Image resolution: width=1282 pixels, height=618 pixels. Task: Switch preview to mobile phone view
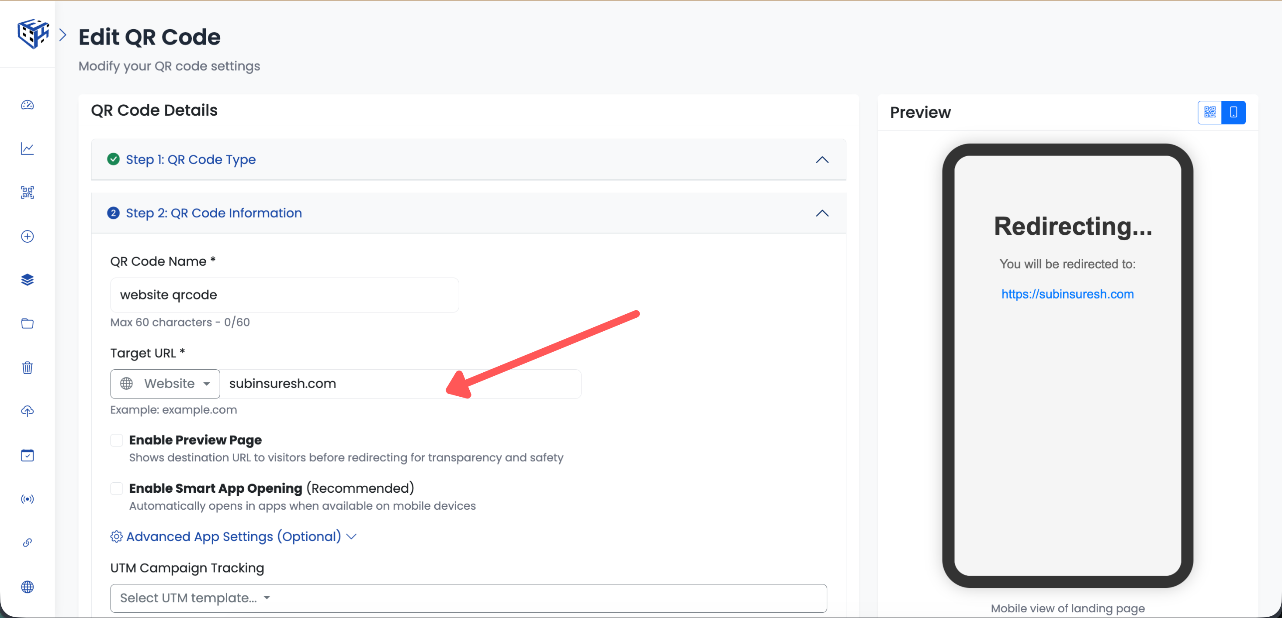point(1233,112)
